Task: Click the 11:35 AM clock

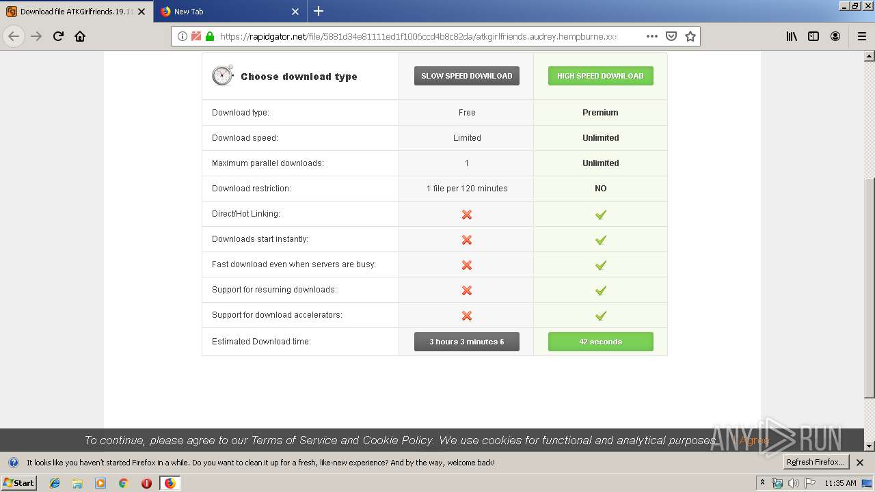Action: point(840,483)
